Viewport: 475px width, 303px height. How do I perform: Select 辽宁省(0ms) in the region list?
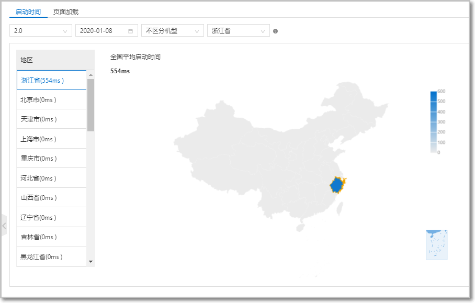51,217
